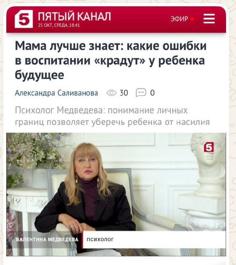Screen dimensions: 236x265
Task: Click the subtitle about Психолог Медведева
Action: [x=113, y=116]
